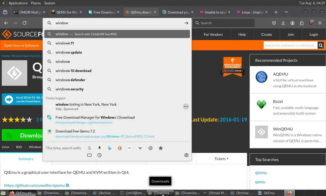Search bookmarks using the star icon
Viewport: 326px width, 196px height.
pos(161,148)
